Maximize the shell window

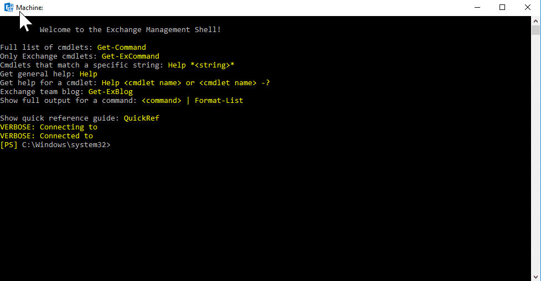(x=502, y=7)
